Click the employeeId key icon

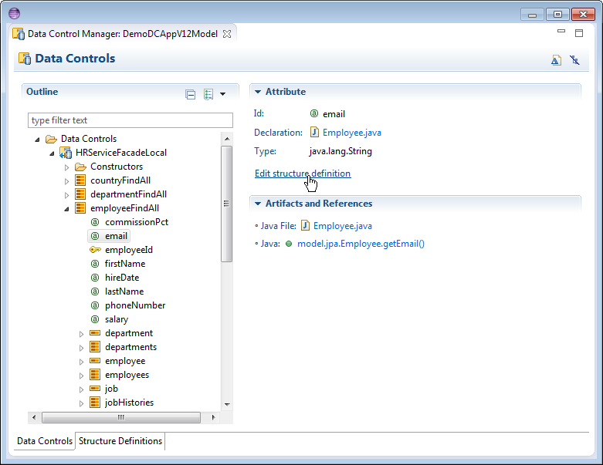[95, 250]
